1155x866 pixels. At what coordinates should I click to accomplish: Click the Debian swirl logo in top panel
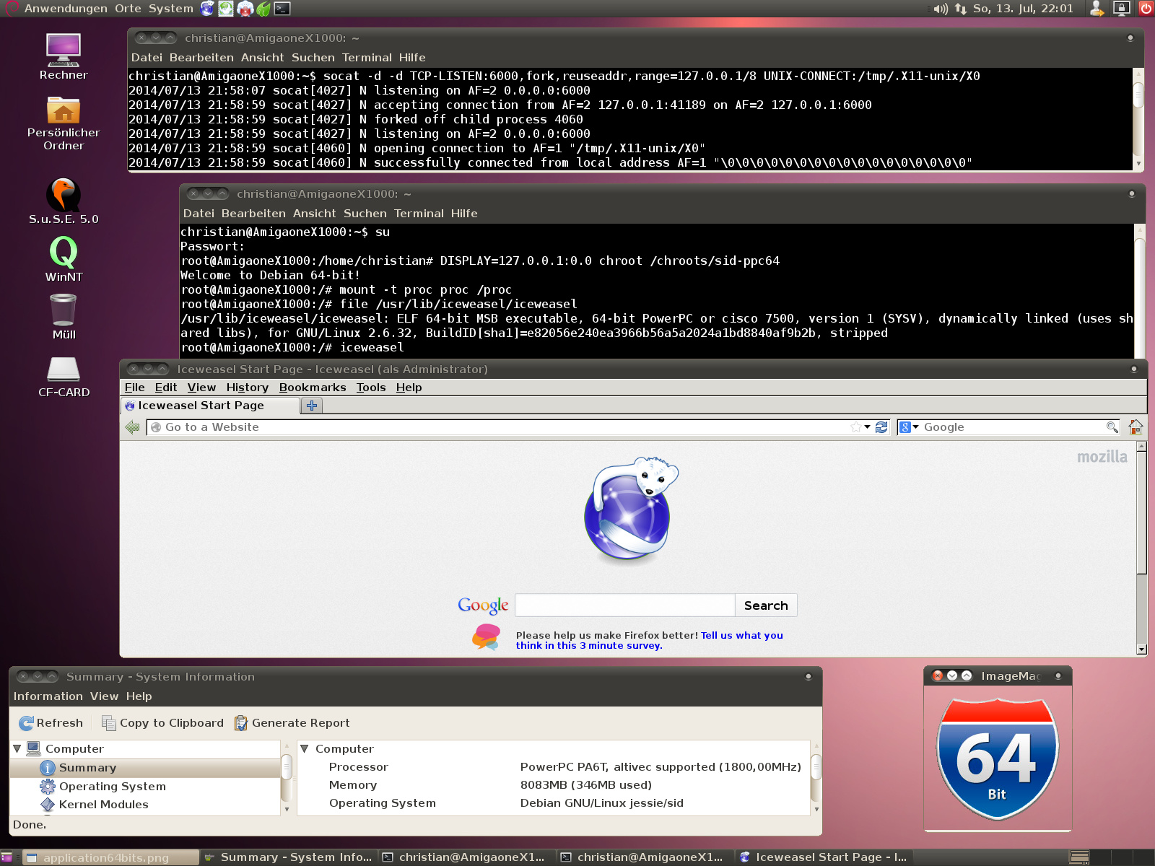pos(12,9)
